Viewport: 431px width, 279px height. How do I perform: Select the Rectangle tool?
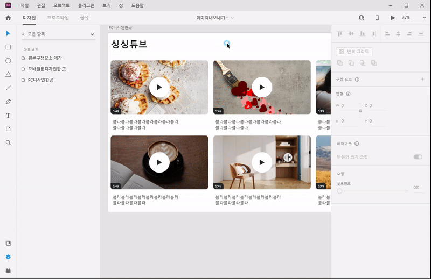[x=8, y=47]
